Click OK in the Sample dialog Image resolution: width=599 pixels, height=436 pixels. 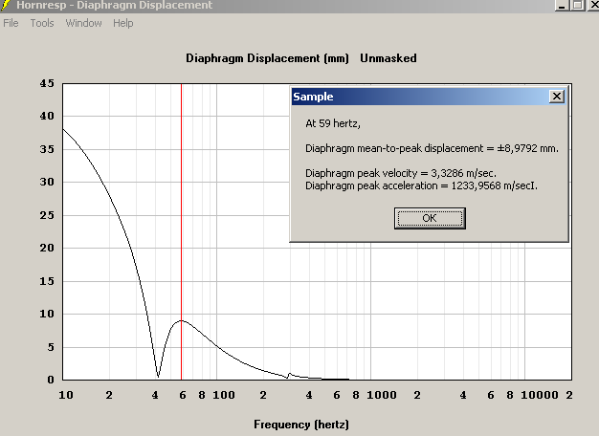[x=430, y=218]
